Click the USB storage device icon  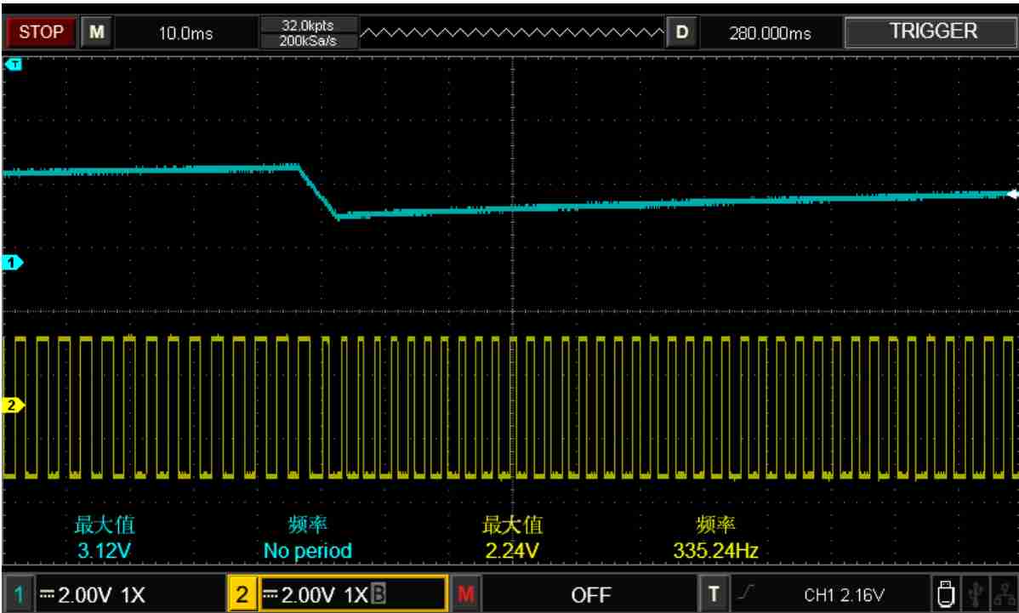[946, 594]
